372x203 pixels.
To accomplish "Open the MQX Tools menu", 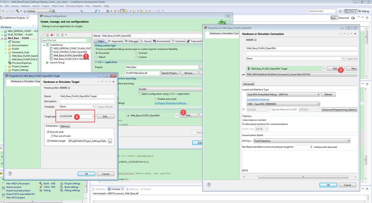I will coord(58,6).
